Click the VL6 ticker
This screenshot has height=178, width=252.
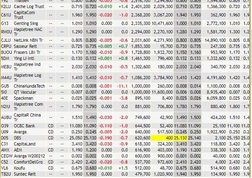point(4,168)
